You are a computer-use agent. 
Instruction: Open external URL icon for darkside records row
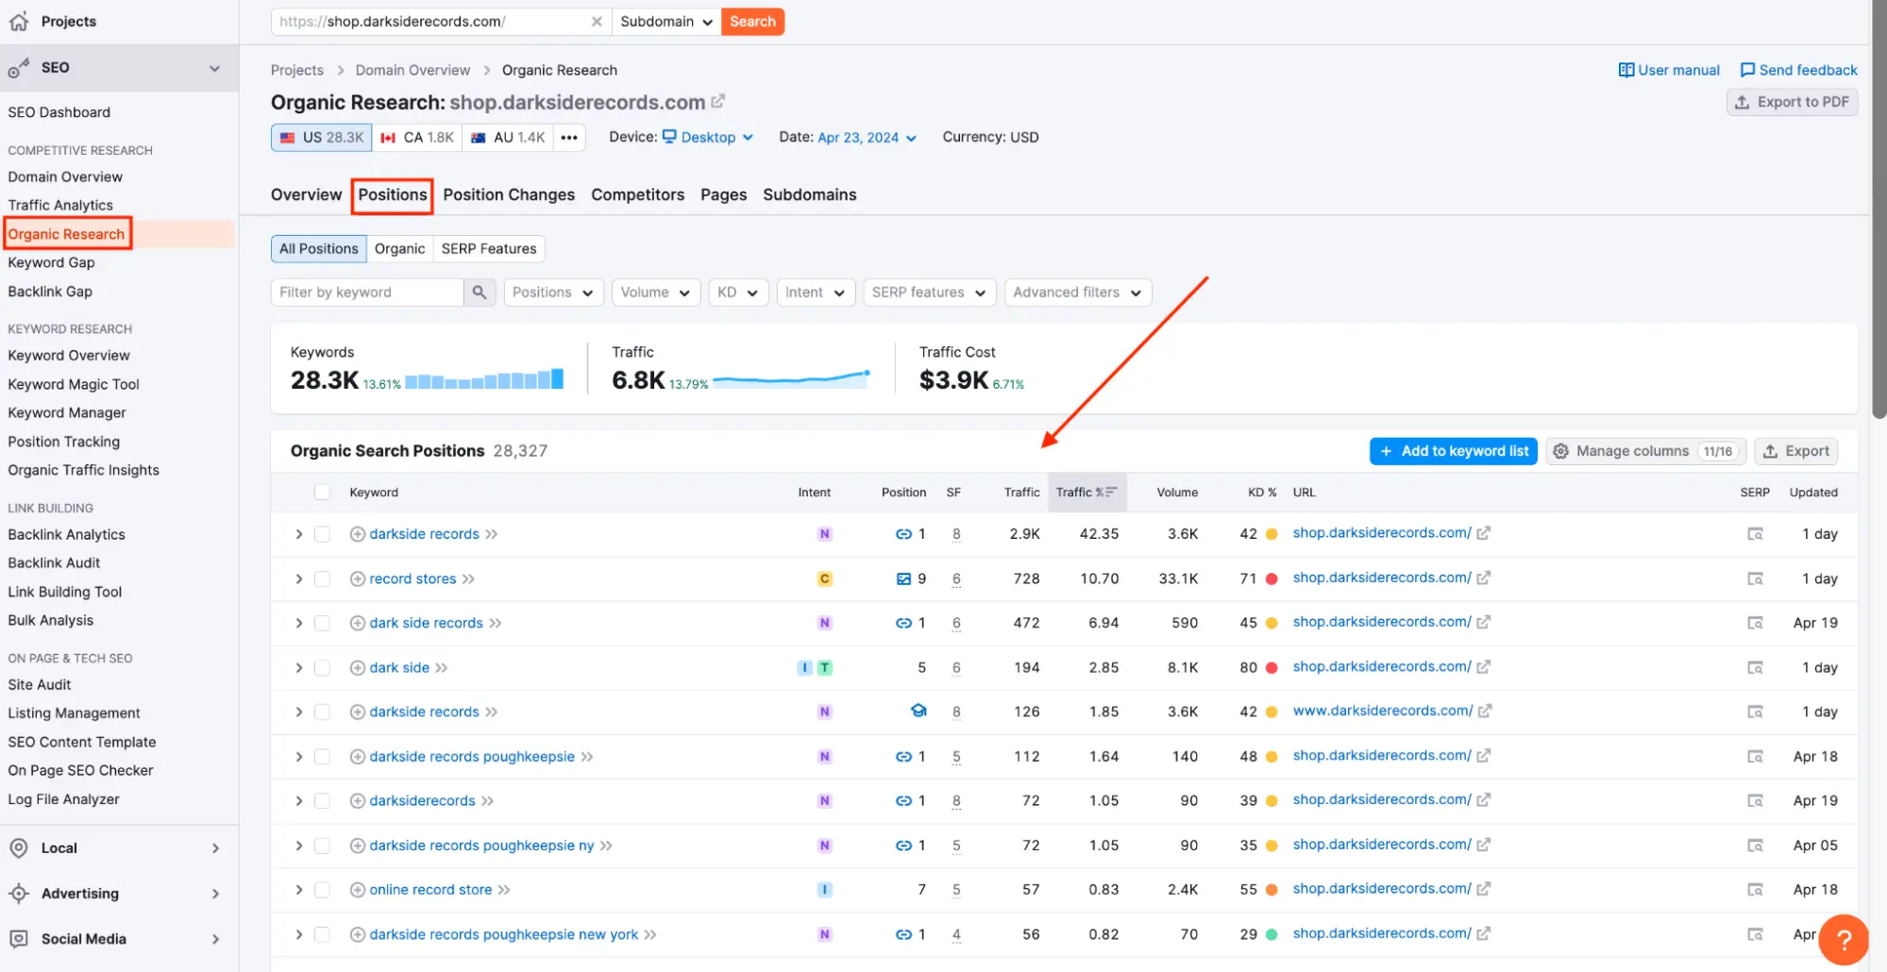point(1484,533)
